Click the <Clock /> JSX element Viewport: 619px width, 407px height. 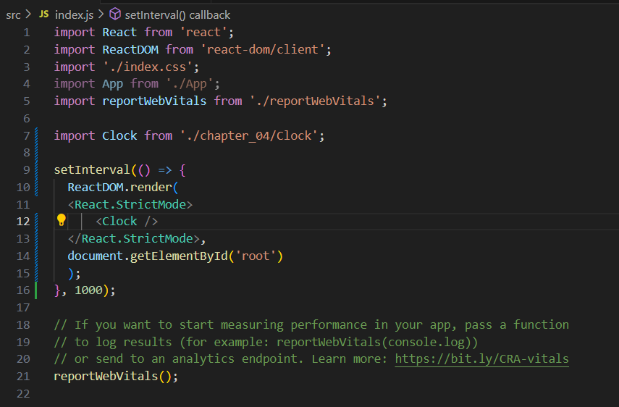tap(127, 222)
